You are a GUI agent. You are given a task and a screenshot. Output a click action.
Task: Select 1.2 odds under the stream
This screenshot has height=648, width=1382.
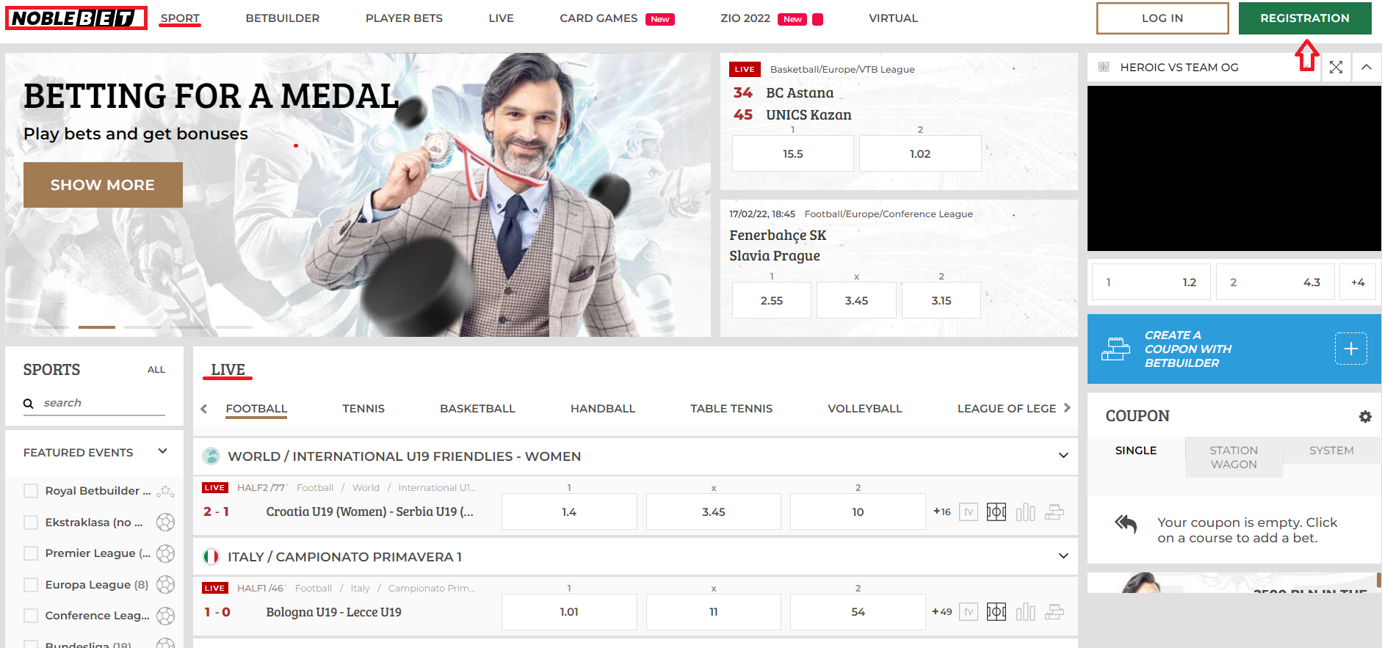(1151, 283)
